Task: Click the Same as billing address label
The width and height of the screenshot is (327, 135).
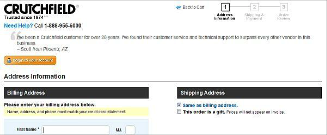Action: point(210,105)
